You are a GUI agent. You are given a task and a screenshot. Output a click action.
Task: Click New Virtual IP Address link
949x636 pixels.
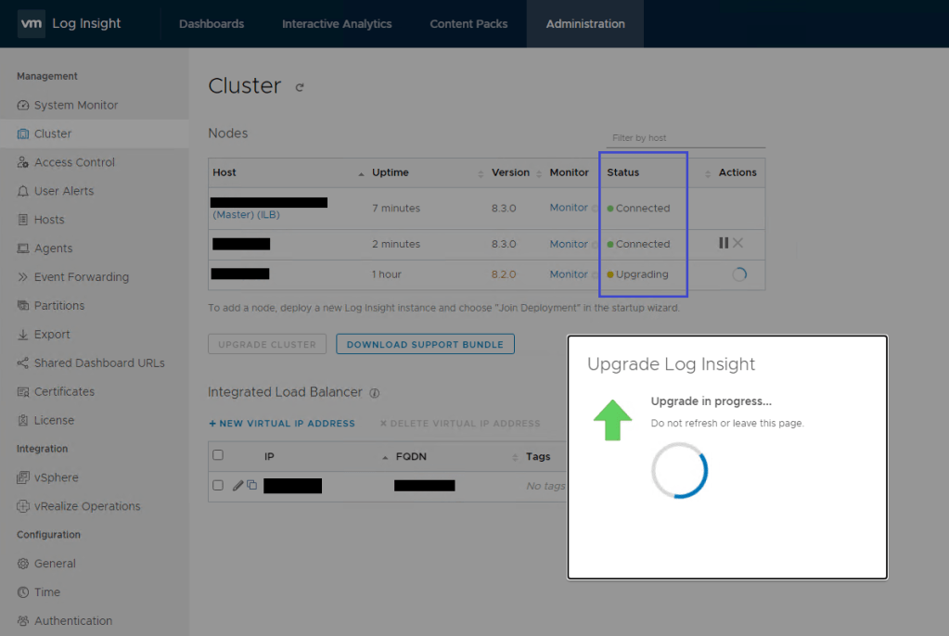pyautogui.click(x=282, y=424)
